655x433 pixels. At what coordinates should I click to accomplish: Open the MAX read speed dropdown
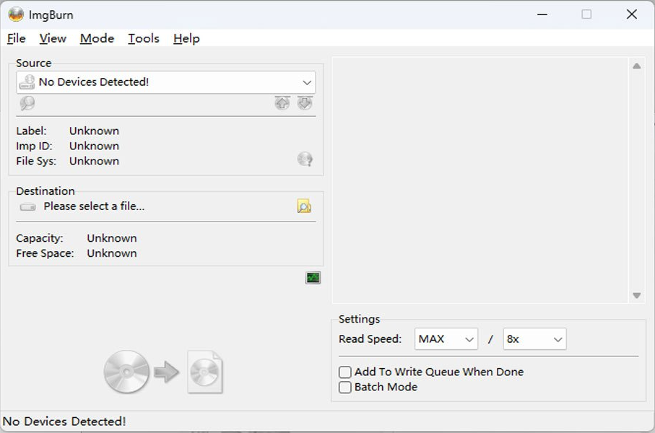pyautogui.click(x=446, y=339)
